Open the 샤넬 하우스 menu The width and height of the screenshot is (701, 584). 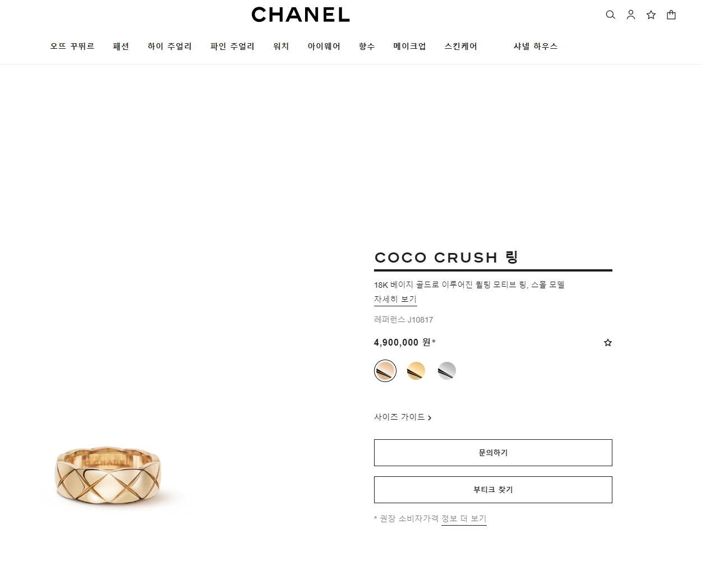[x=536, y=46]
